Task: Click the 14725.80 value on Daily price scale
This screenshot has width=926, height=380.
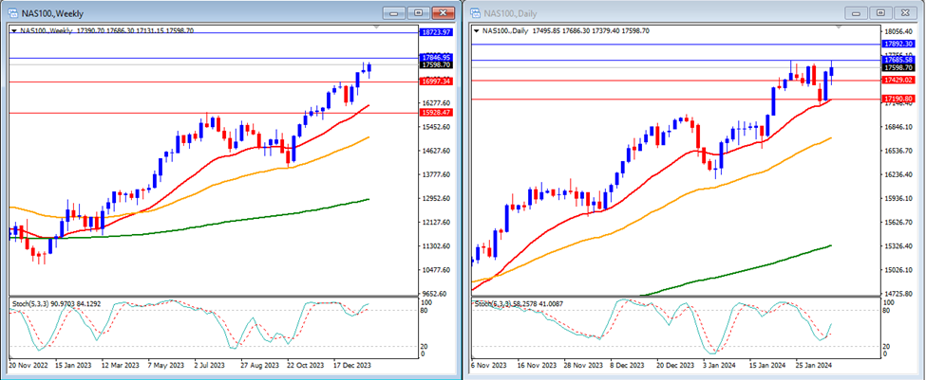Action: (898, 294)
